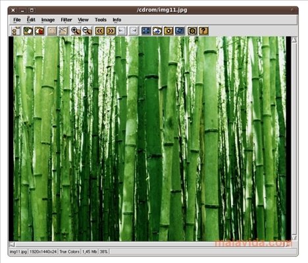
Task: Click the camera capture toolbar icon
Action: 168,31
